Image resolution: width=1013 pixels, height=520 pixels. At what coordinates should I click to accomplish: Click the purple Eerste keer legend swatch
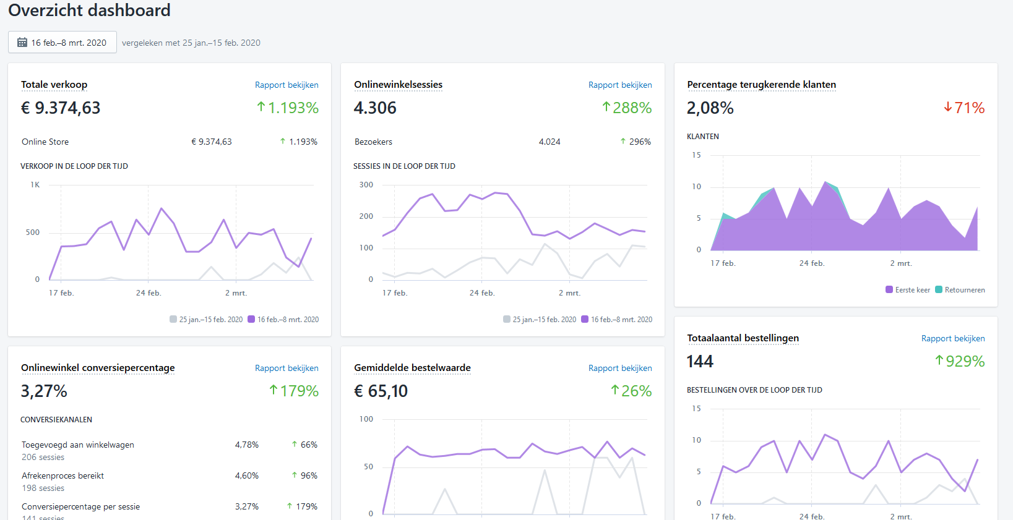tap(889, 289)
